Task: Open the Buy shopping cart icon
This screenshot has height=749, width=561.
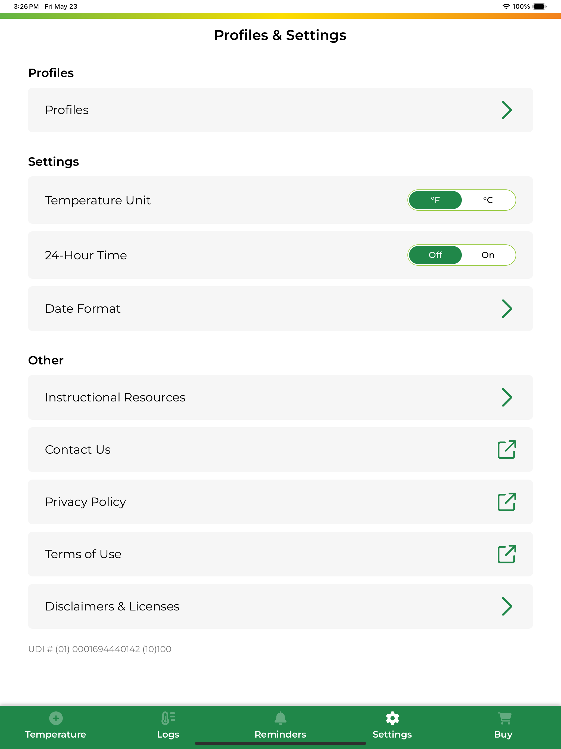Action: 504,718
